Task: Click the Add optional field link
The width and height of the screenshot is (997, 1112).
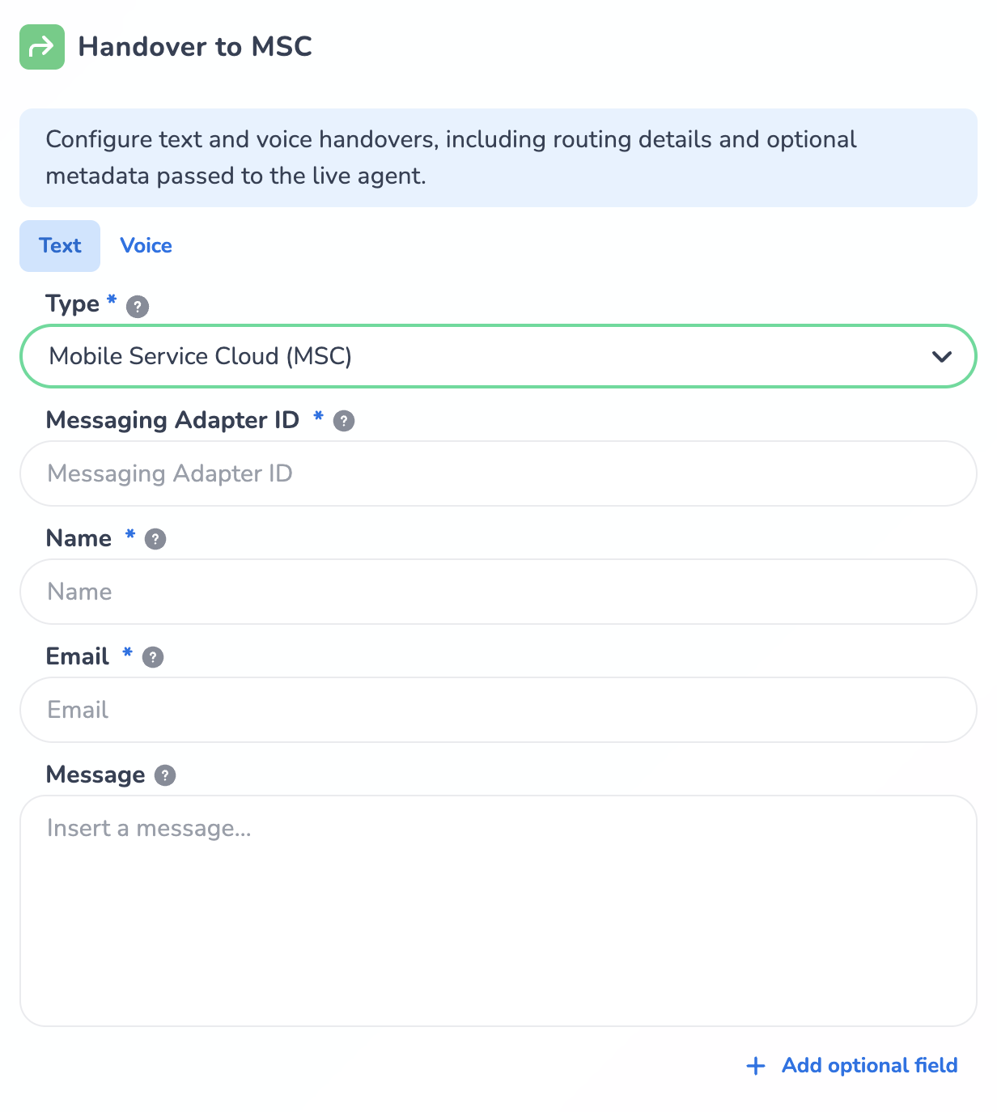Action: point(869,1066)
